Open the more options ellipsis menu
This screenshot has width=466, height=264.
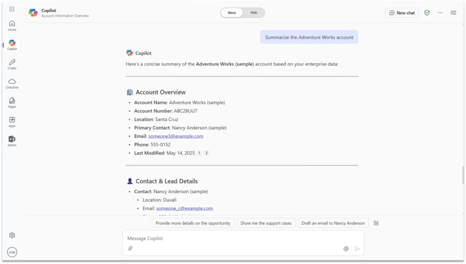pos(440,13)
